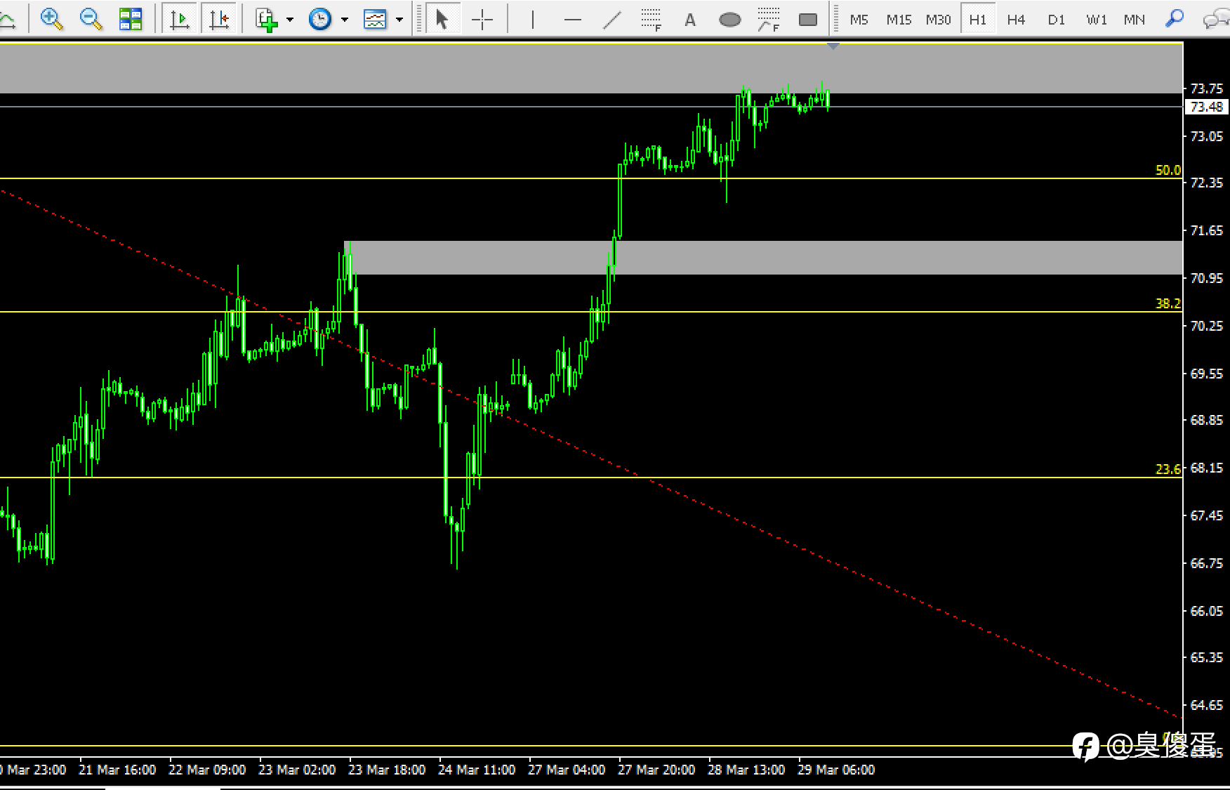Select the 50.0 Fibonacci level label
The width and height of the screenshot is (1230, 790).
(1168, 170)
